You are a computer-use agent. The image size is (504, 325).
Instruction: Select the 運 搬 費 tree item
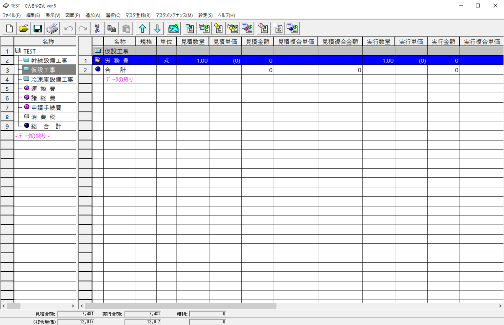pyautogui.click(x=43, y=89)
